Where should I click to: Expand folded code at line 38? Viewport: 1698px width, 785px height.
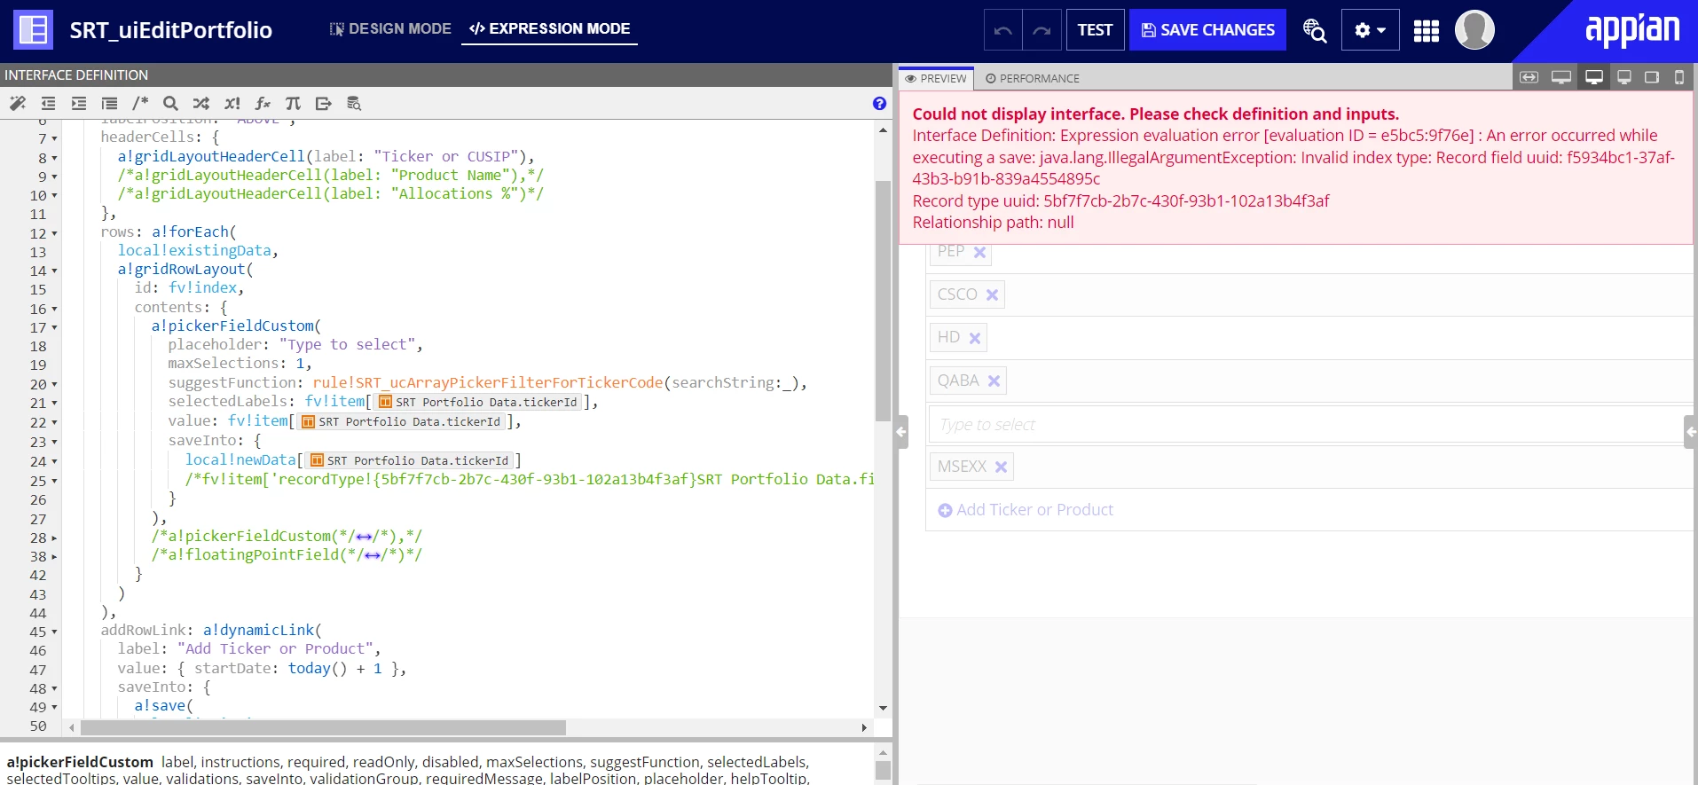[54, 557]
